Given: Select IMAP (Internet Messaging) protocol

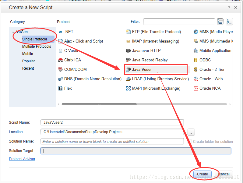Looking at the screenshot, I should [153, 41].
